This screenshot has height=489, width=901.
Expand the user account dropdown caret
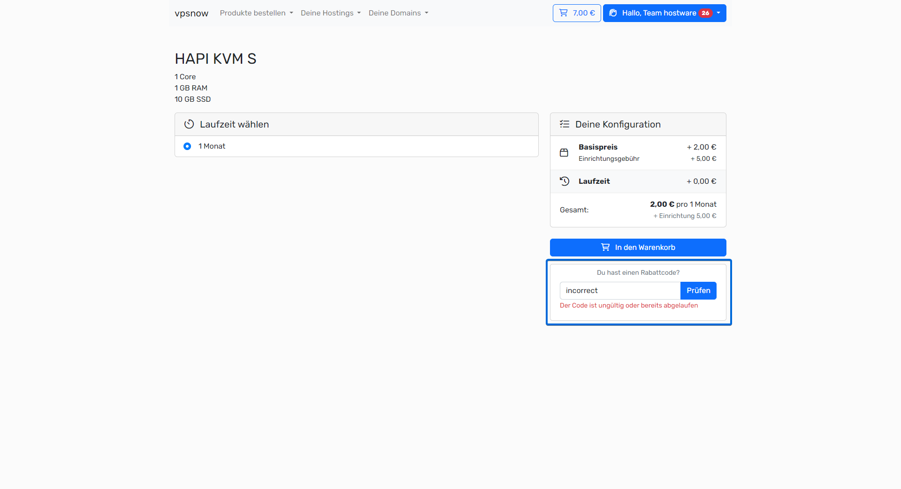pos(718,13)
